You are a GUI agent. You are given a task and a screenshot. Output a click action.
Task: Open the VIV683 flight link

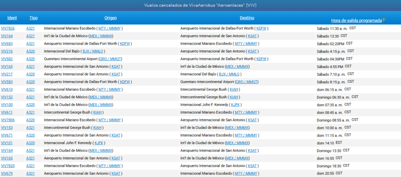point(7,44)
